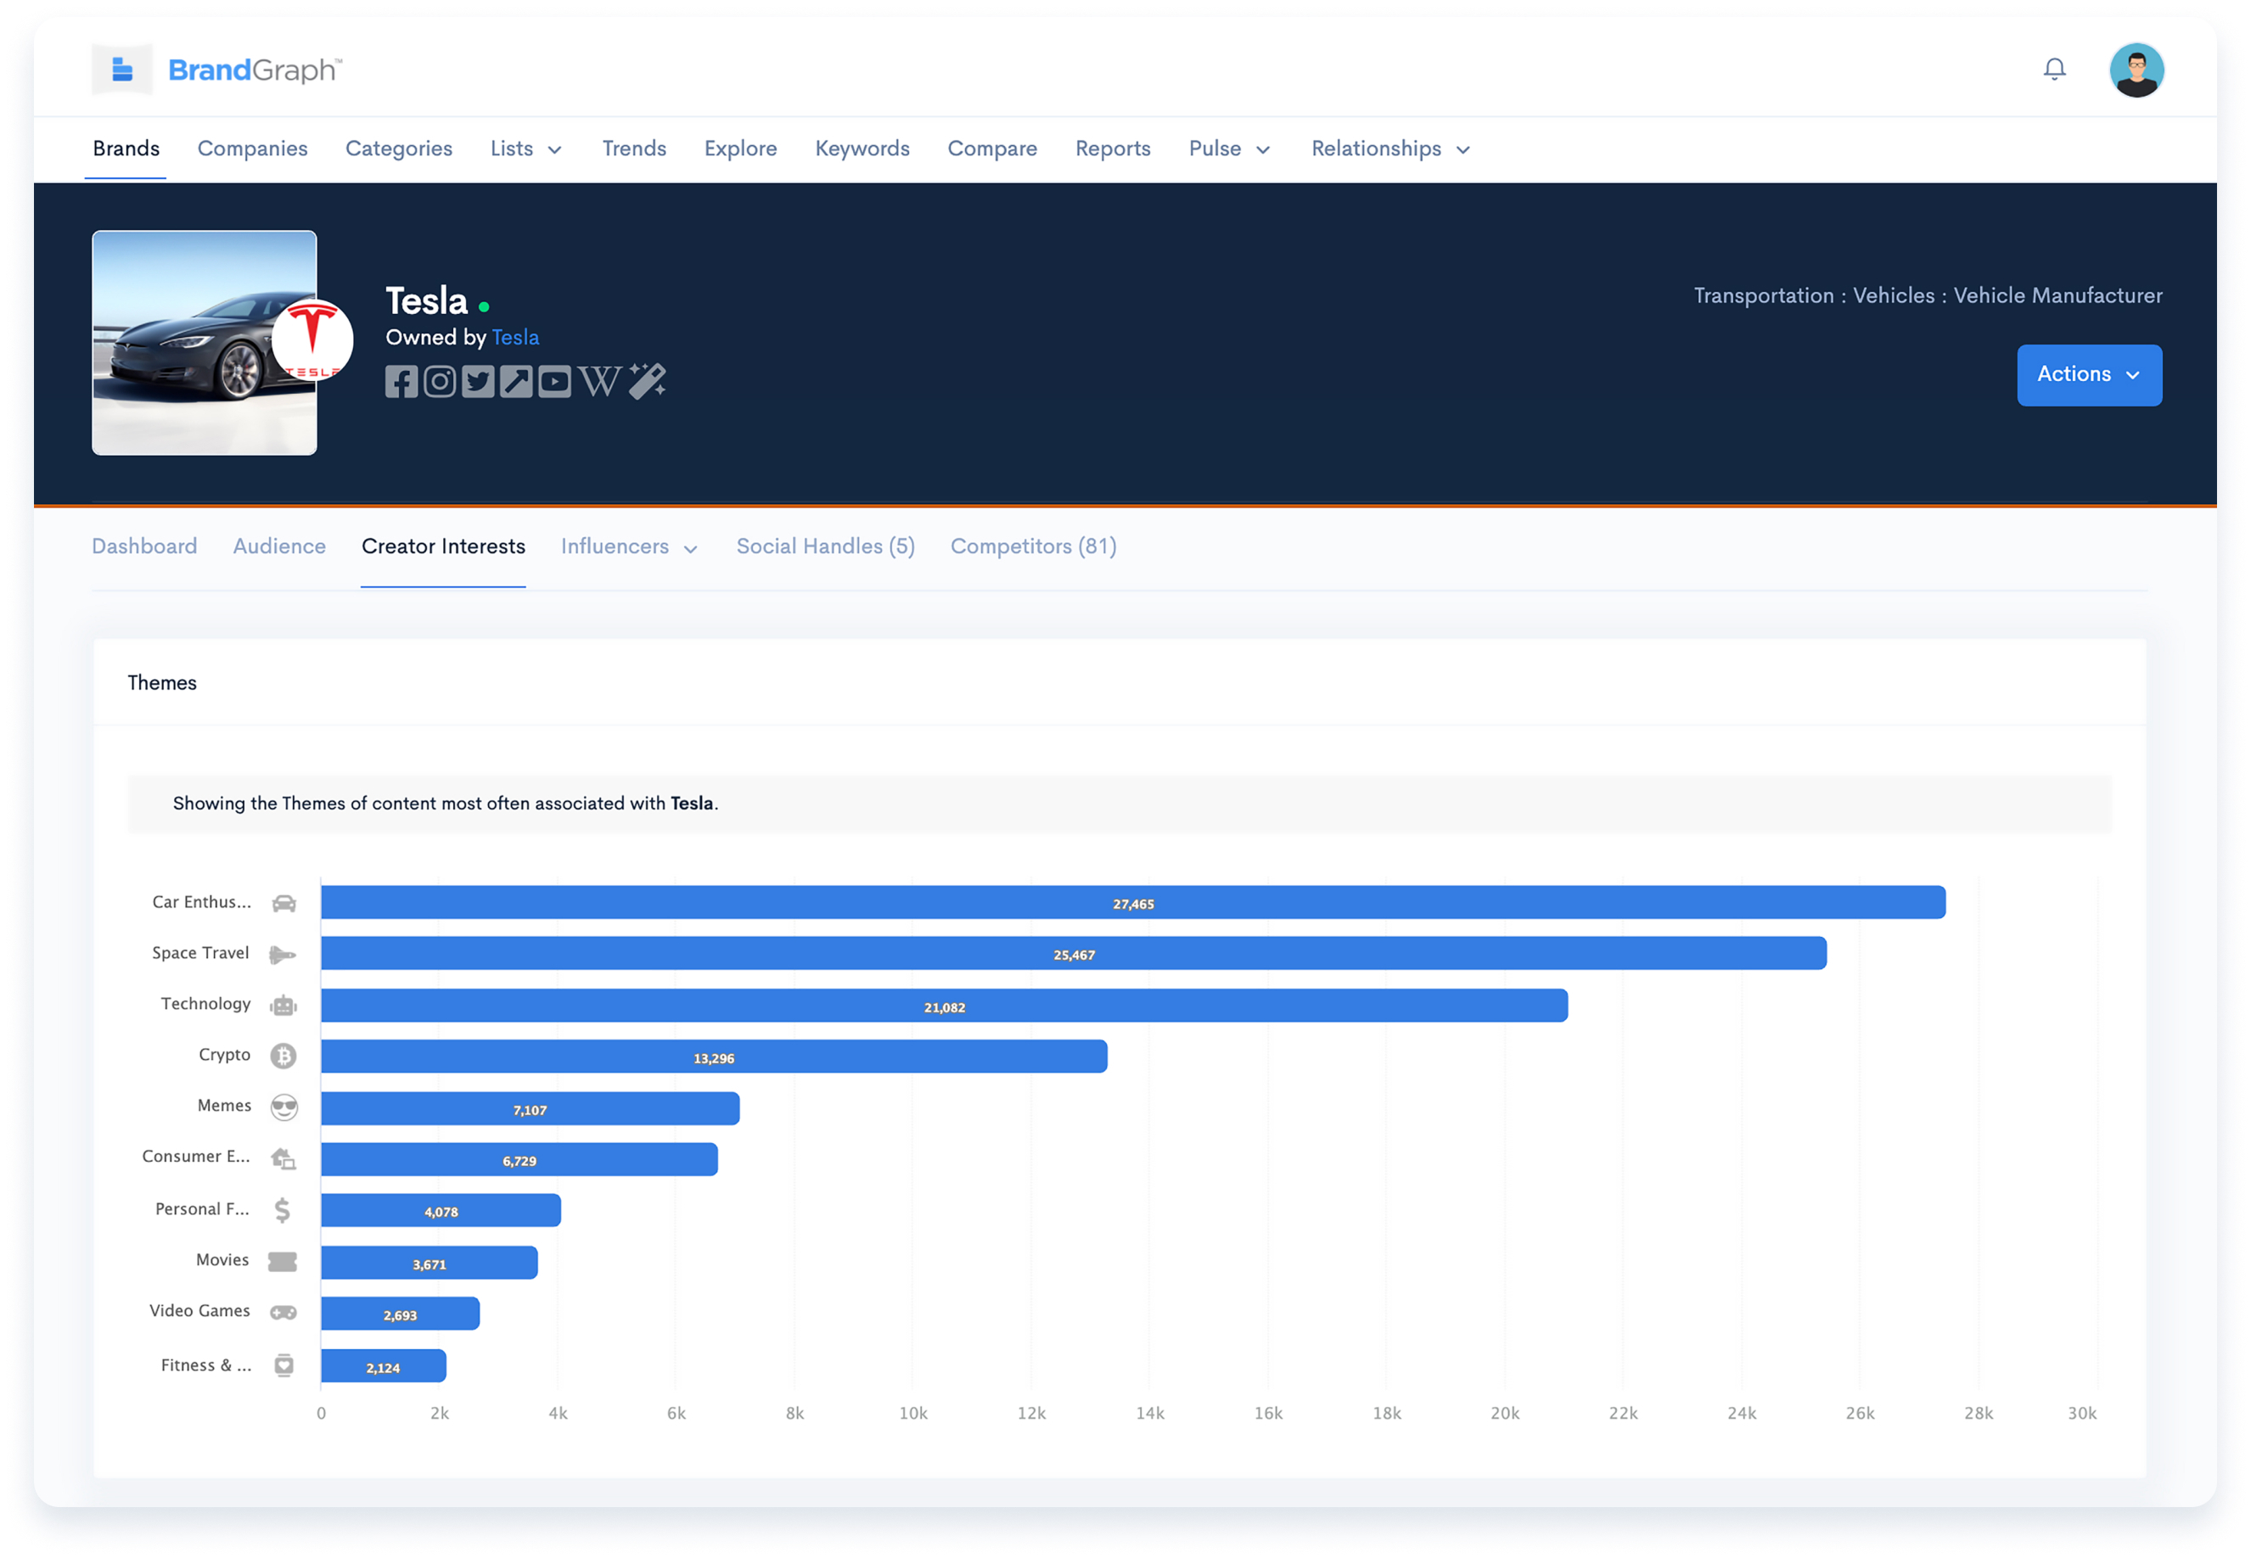Expand the Pulse dropdown menu
2251x1558 pixels.
pos(1228,149)
